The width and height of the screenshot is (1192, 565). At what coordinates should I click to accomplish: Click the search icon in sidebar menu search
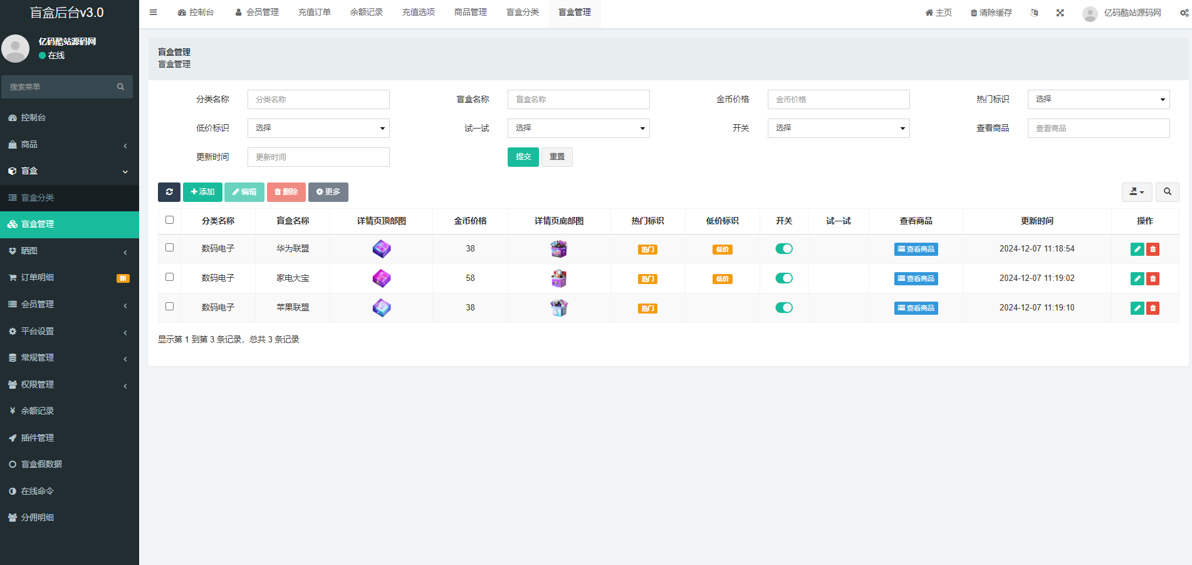120,87
